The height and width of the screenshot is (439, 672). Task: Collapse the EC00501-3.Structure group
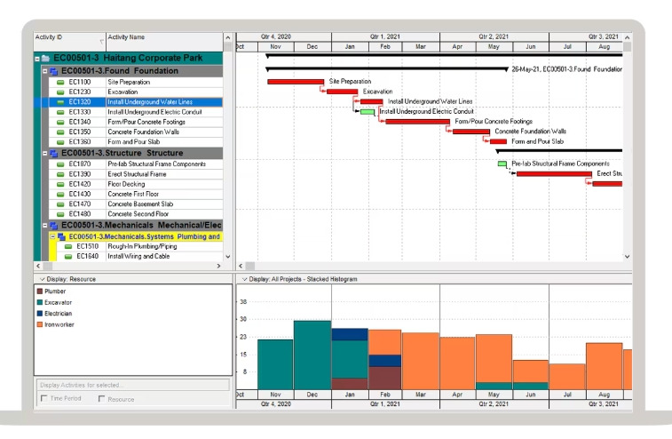click(44, 153)
